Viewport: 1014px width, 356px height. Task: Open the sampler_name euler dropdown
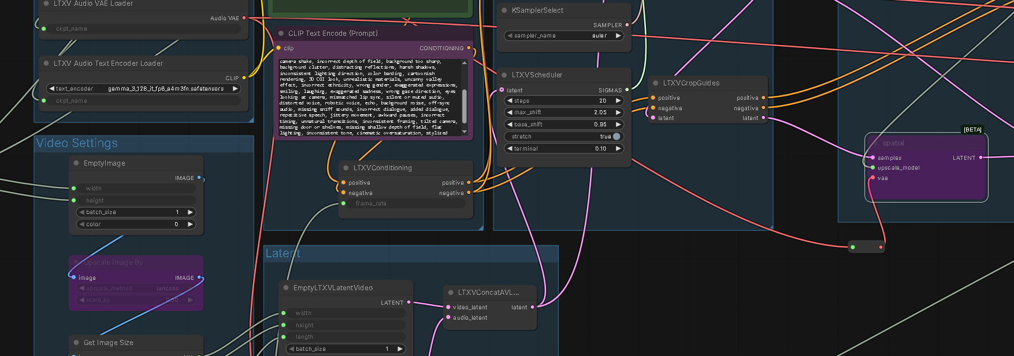[x=563, y=36]
